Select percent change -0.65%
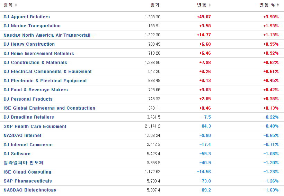This screenshot has width=284, height=196. 271,136
